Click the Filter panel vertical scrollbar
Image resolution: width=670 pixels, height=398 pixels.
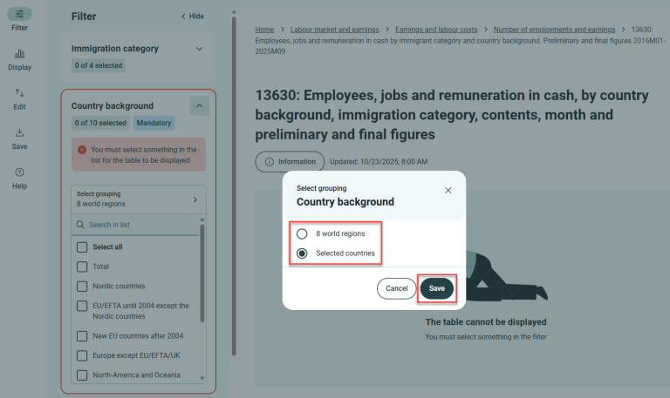[234, 186]
